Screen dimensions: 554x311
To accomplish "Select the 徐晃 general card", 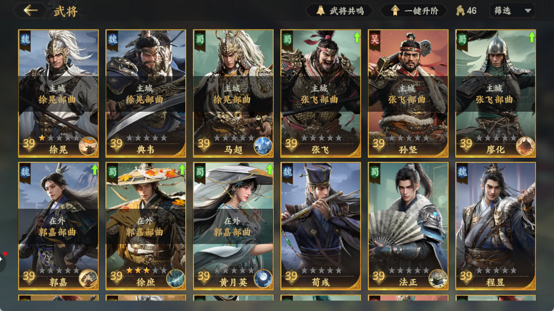I will pyautogui.click(x=58, y=93).
